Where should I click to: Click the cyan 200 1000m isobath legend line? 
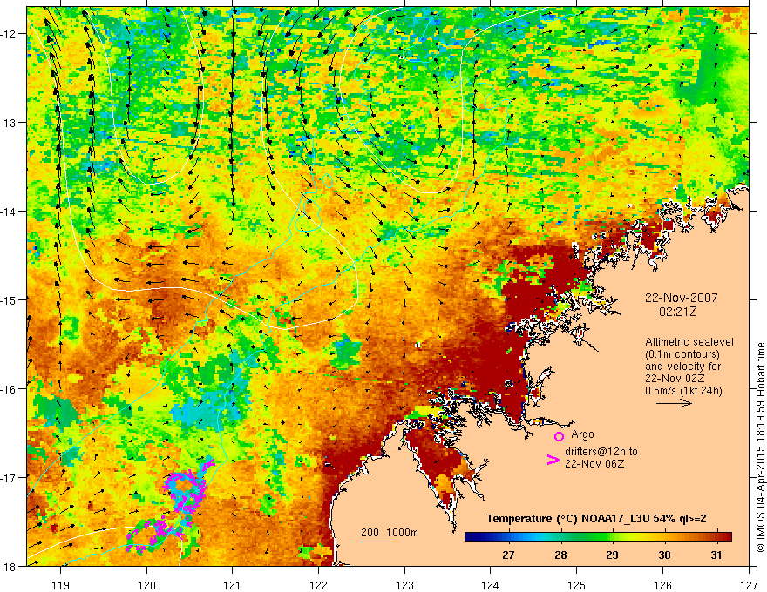click(x=378, y=542)
